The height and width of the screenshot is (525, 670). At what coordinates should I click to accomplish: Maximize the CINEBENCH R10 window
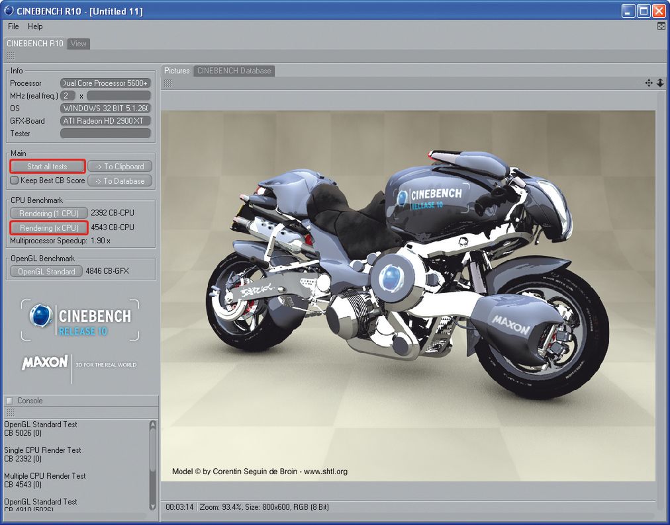pos(643,11)
